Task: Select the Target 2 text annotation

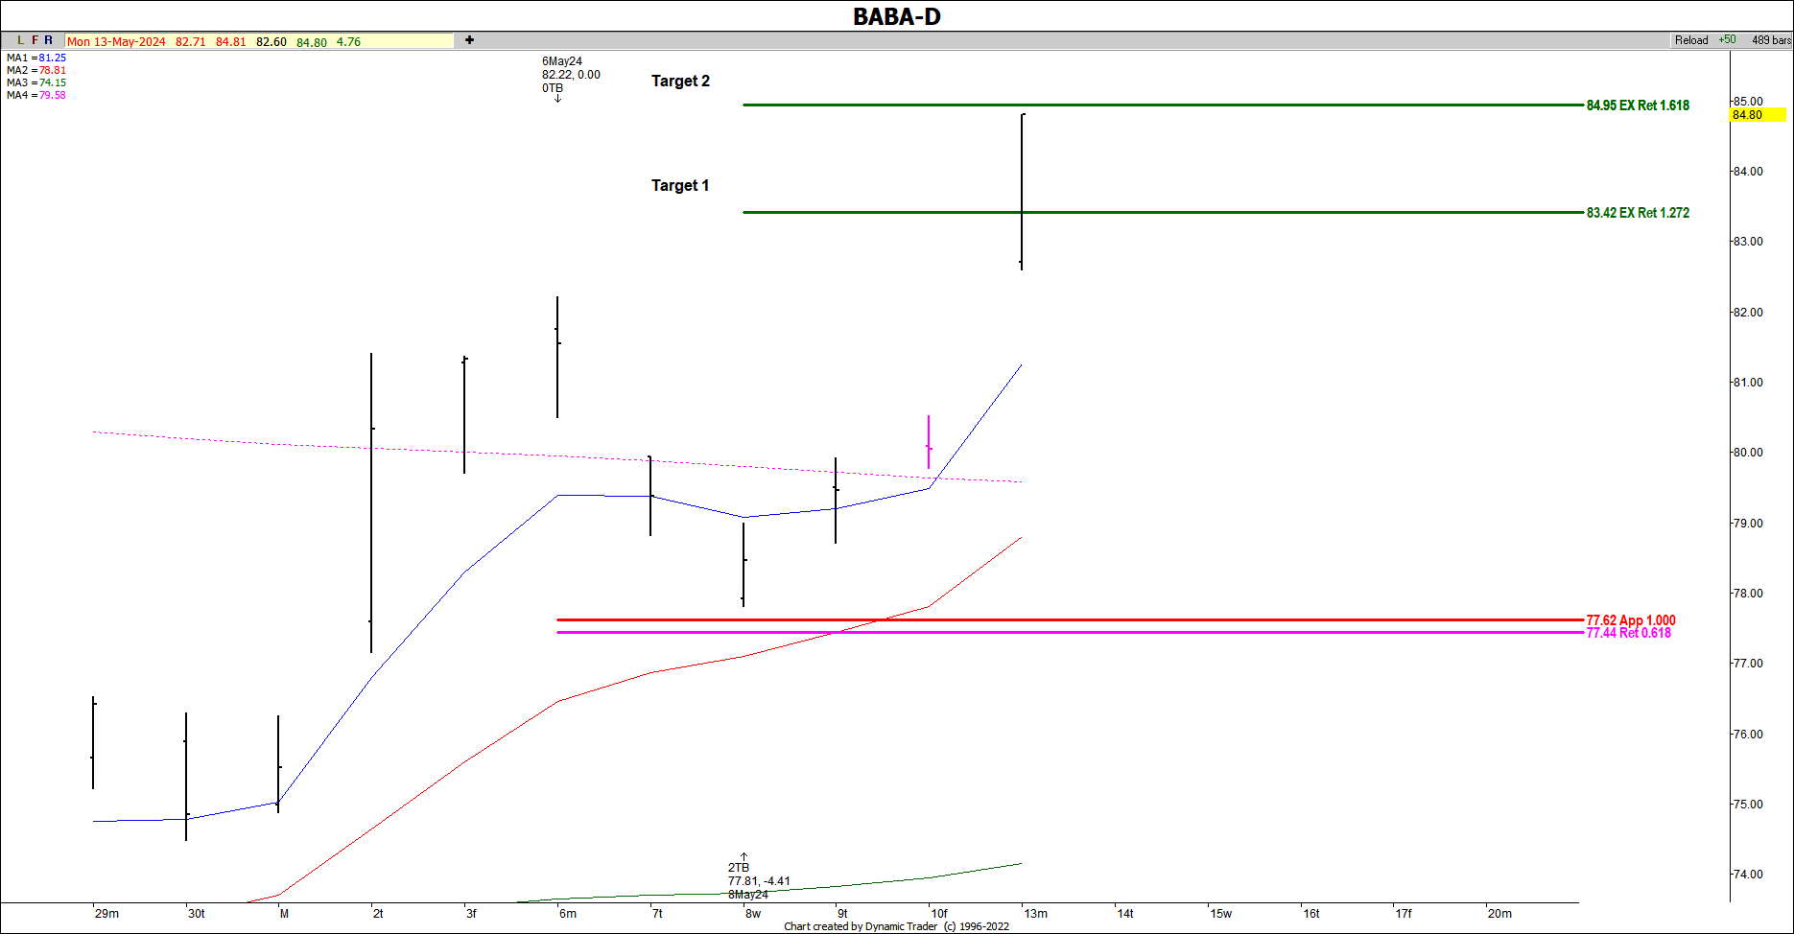Action: point(680,81)
